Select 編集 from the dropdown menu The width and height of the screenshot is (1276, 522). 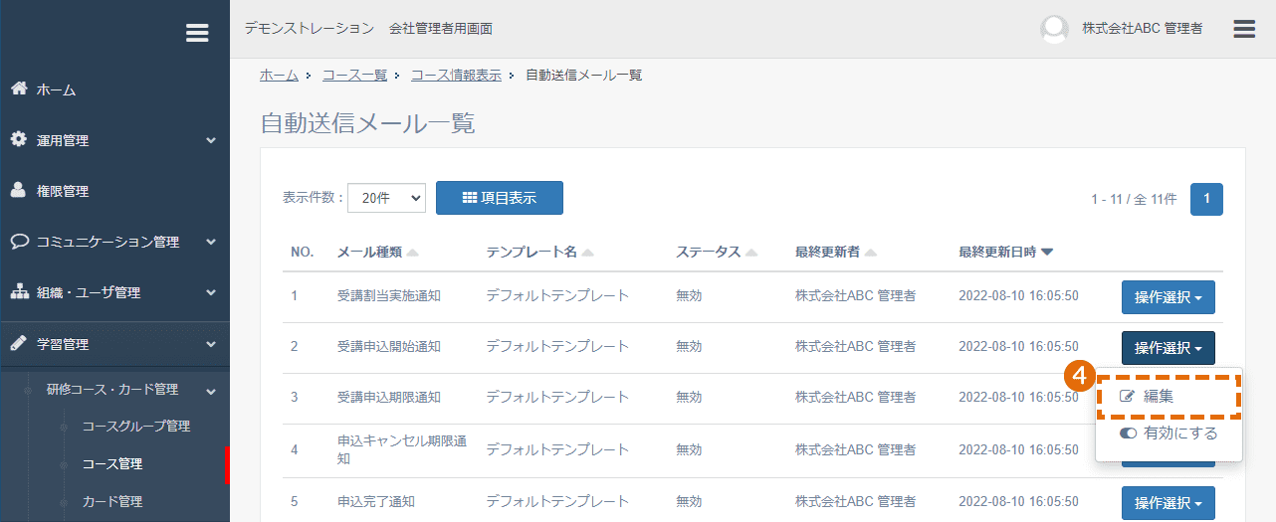[1170, 396]
